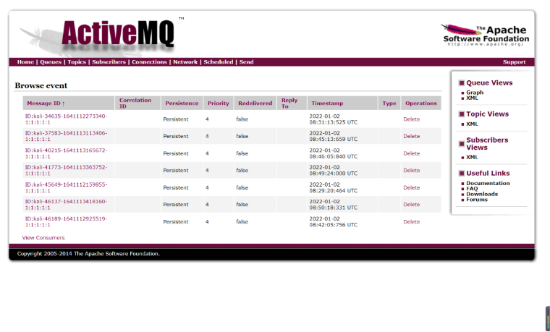Go to the Scheduled page

coord(218,62)
